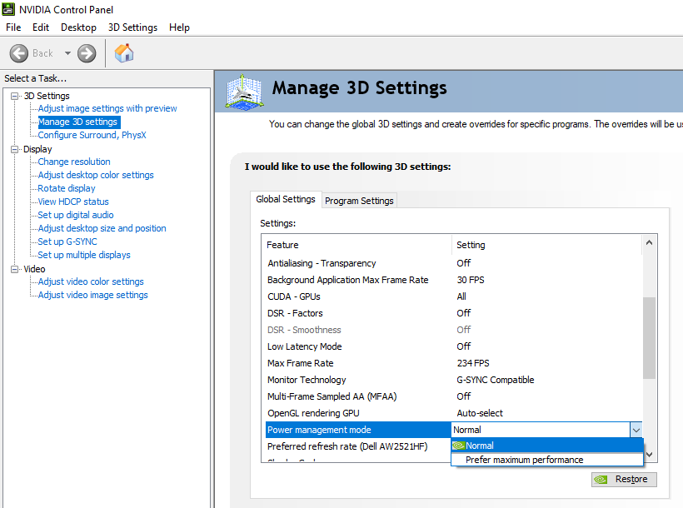Open Set up multiple displays
The image size is (683, 508).
click(x=84, y=255)
